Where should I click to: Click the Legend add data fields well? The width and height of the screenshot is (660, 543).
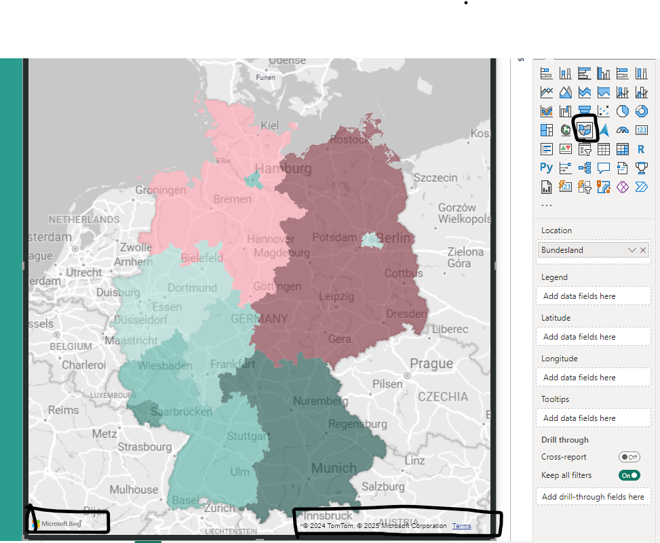594,296
